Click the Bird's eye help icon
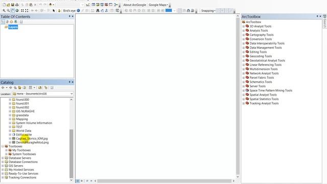The width and height of the screenshot is (327, 184). (x=78, y=10)
